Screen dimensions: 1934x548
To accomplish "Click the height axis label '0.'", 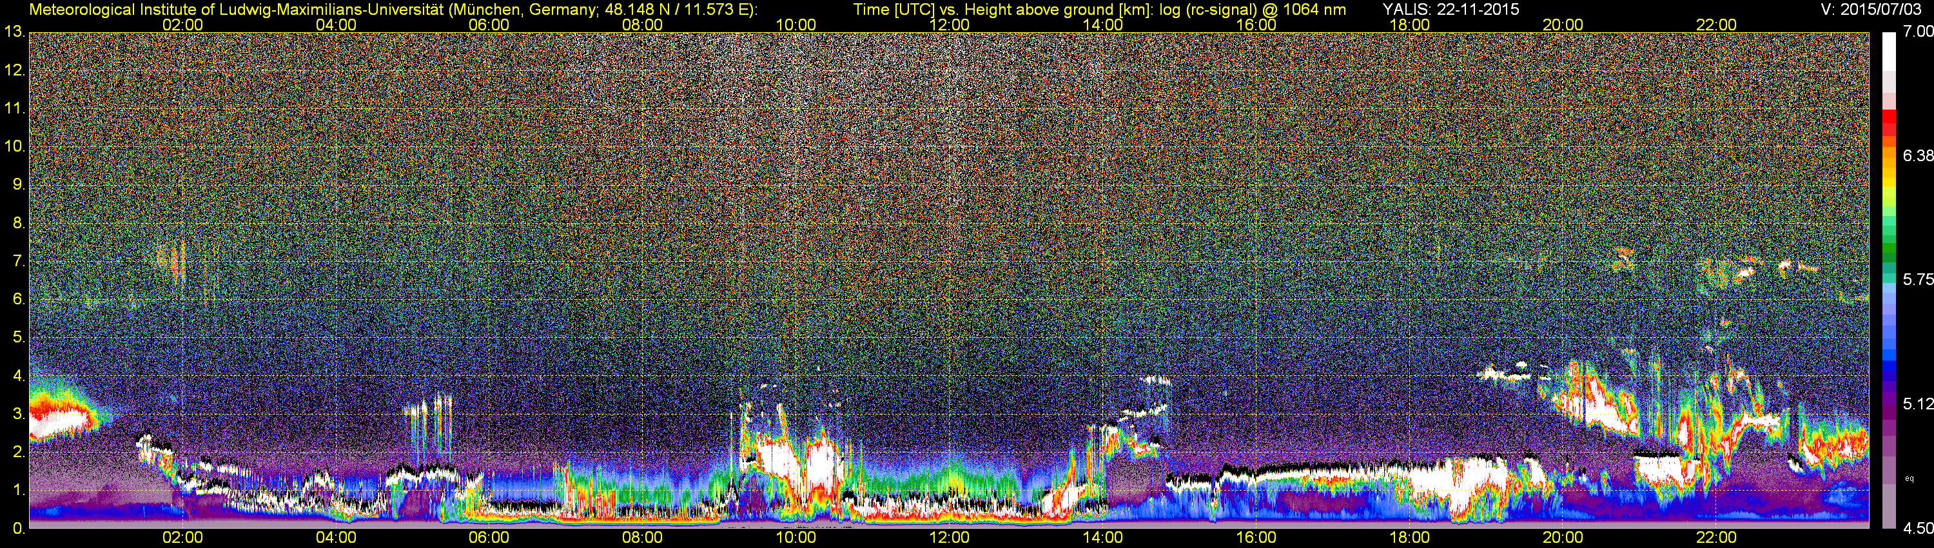I will point(19,529).
